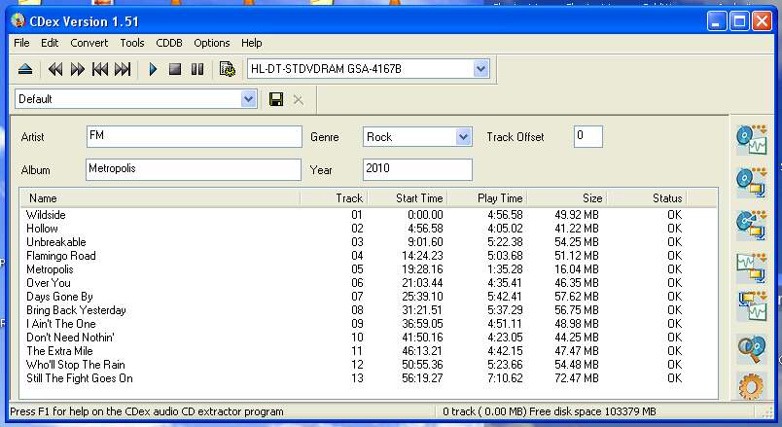Select the track named Unbreakable
Screen dimensions: 782x427
pos(55,242)
